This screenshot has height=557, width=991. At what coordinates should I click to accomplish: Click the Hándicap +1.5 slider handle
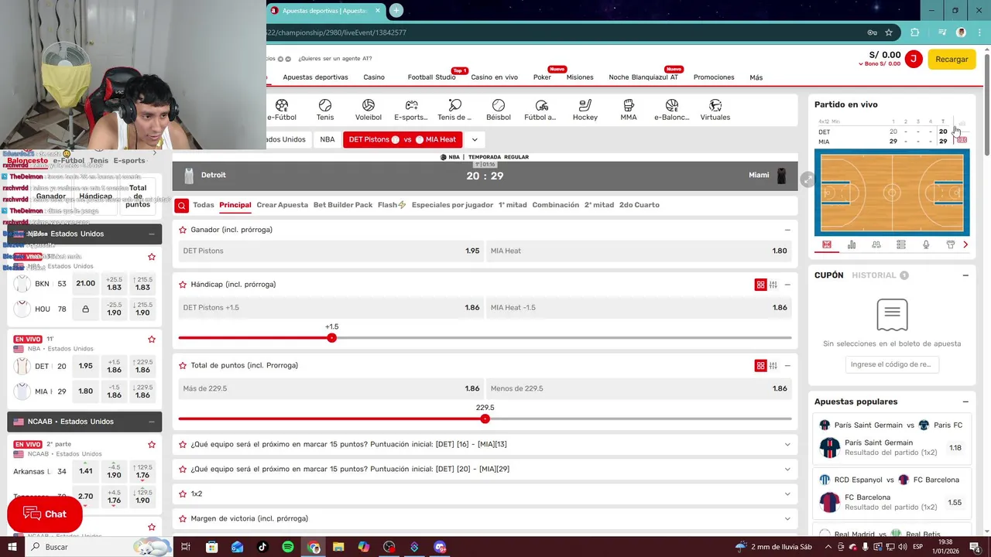pyautogui.click(x=331, y=338)
